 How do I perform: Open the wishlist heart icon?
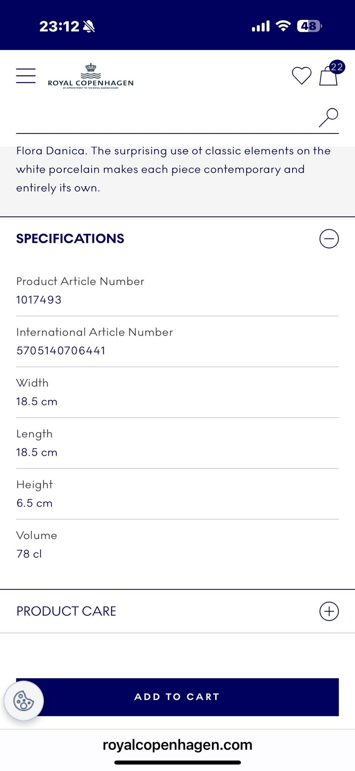coord(302,76)
